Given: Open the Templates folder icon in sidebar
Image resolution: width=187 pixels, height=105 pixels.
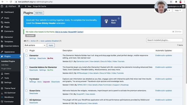Looking at the screenshot, I should pos(2,41).
